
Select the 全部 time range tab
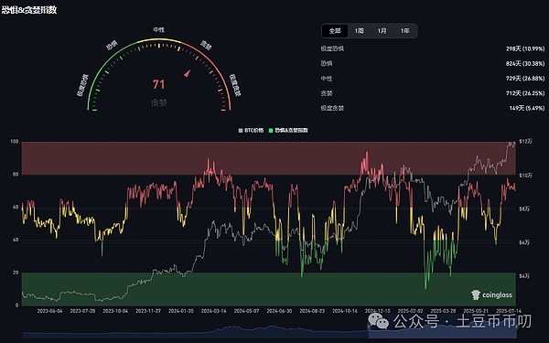[335, 31]
